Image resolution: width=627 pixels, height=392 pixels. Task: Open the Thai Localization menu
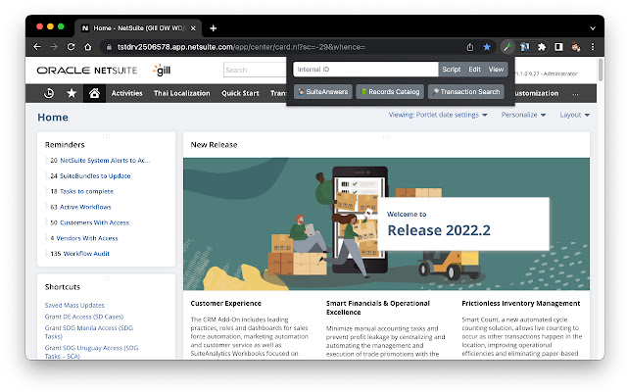click(x=182, y=93)
